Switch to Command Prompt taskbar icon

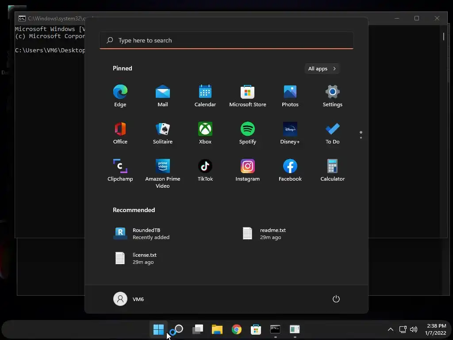275,329
